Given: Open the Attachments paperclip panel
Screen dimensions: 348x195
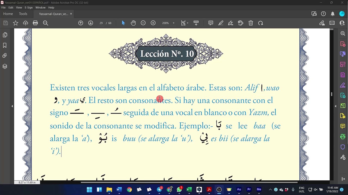Looking at the screenshot, I should point(5,56).
